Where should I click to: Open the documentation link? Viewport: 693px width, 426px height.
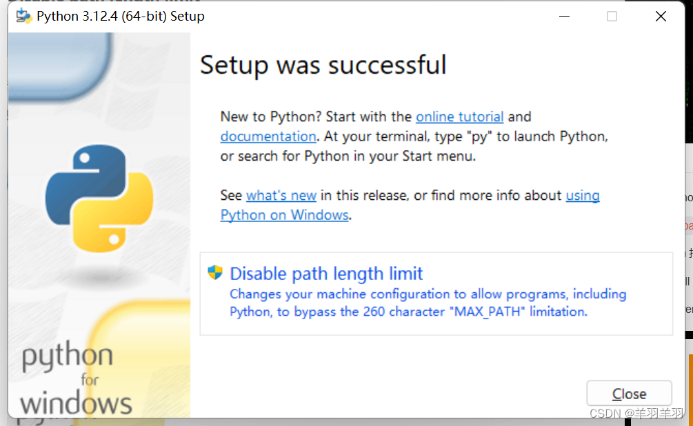268,136
